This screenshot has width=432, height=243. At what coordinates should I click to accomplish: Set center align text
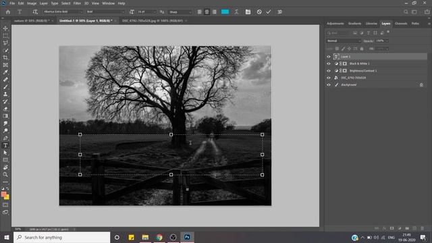click(207, 12)
